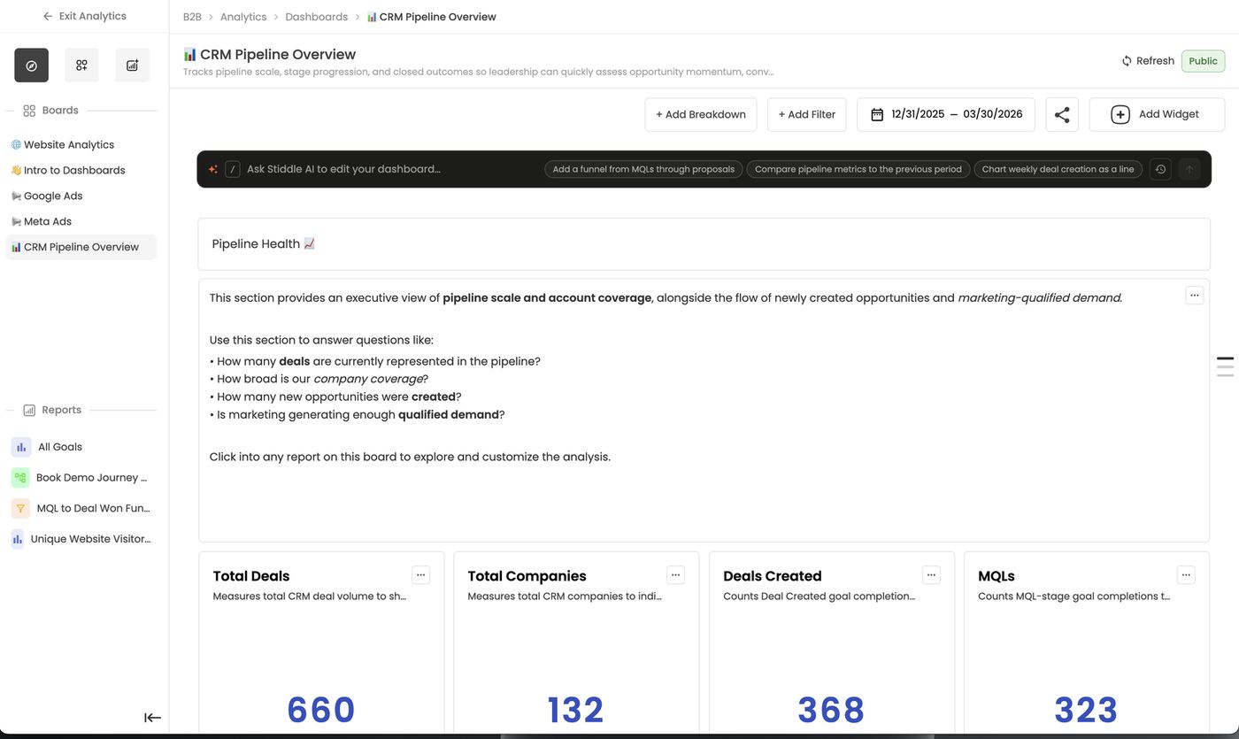1239x739 pixels.
Task: Click the Add Filter button
Action: click(x=807, y=114)
